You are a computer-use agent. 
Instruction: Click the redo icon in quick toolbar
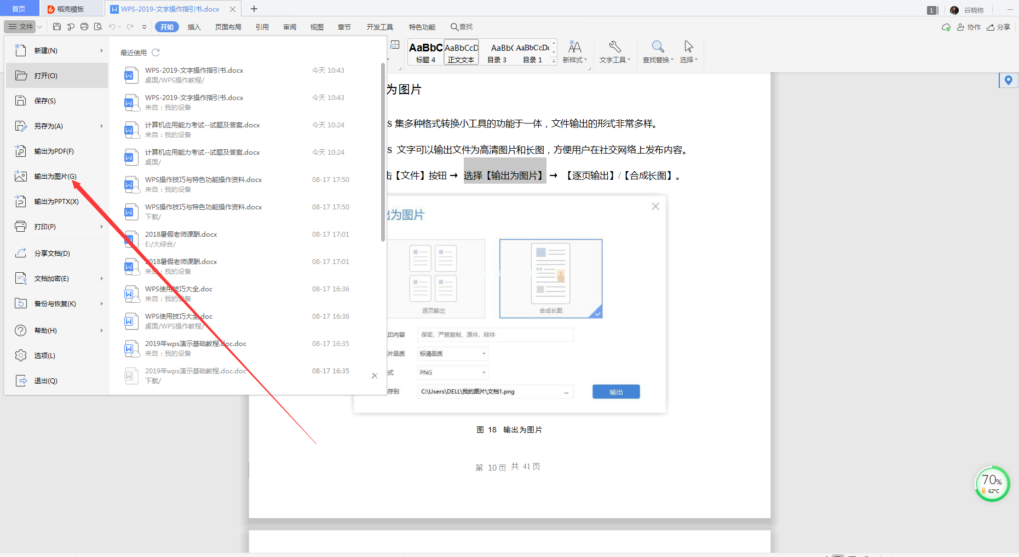point(130,26)
